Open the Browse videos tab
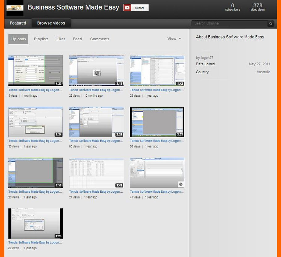 pyautogui.click(x=51, y=23)
